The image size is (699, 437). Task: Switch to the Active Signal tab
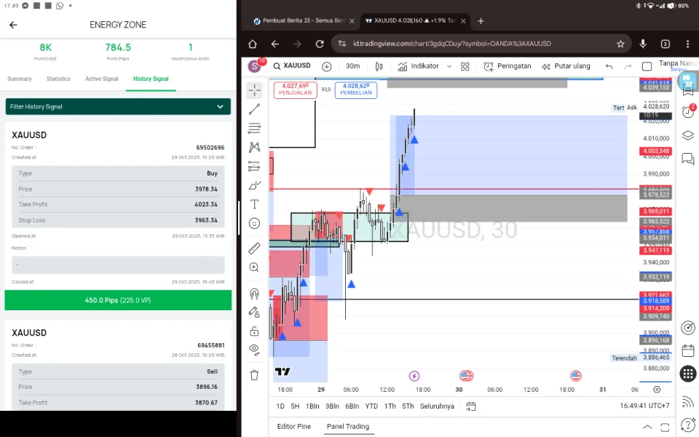pos(102,79)
